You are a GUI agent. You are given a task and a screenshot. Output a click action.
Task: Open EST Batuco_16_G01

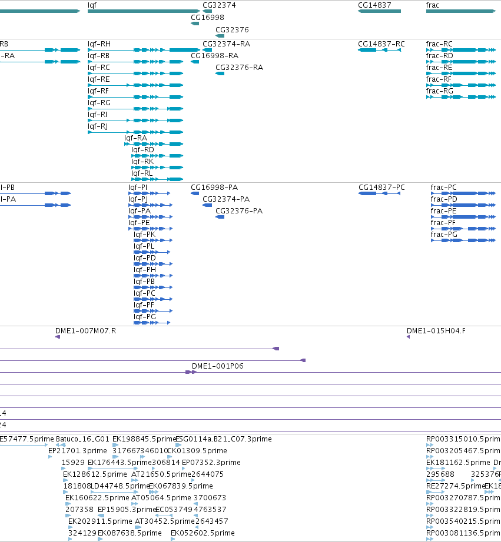[x=82, y=439]
